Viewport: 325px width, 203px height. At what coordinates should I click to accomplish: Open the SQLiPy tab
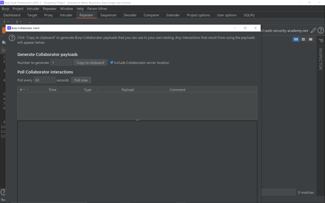(x=249, y=15)
